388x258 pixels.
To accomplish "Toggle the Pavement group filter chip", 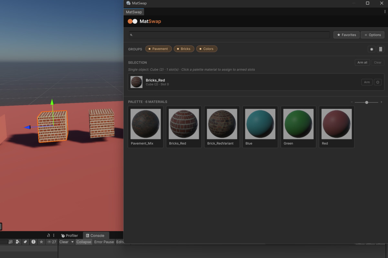I will (158, 49).
